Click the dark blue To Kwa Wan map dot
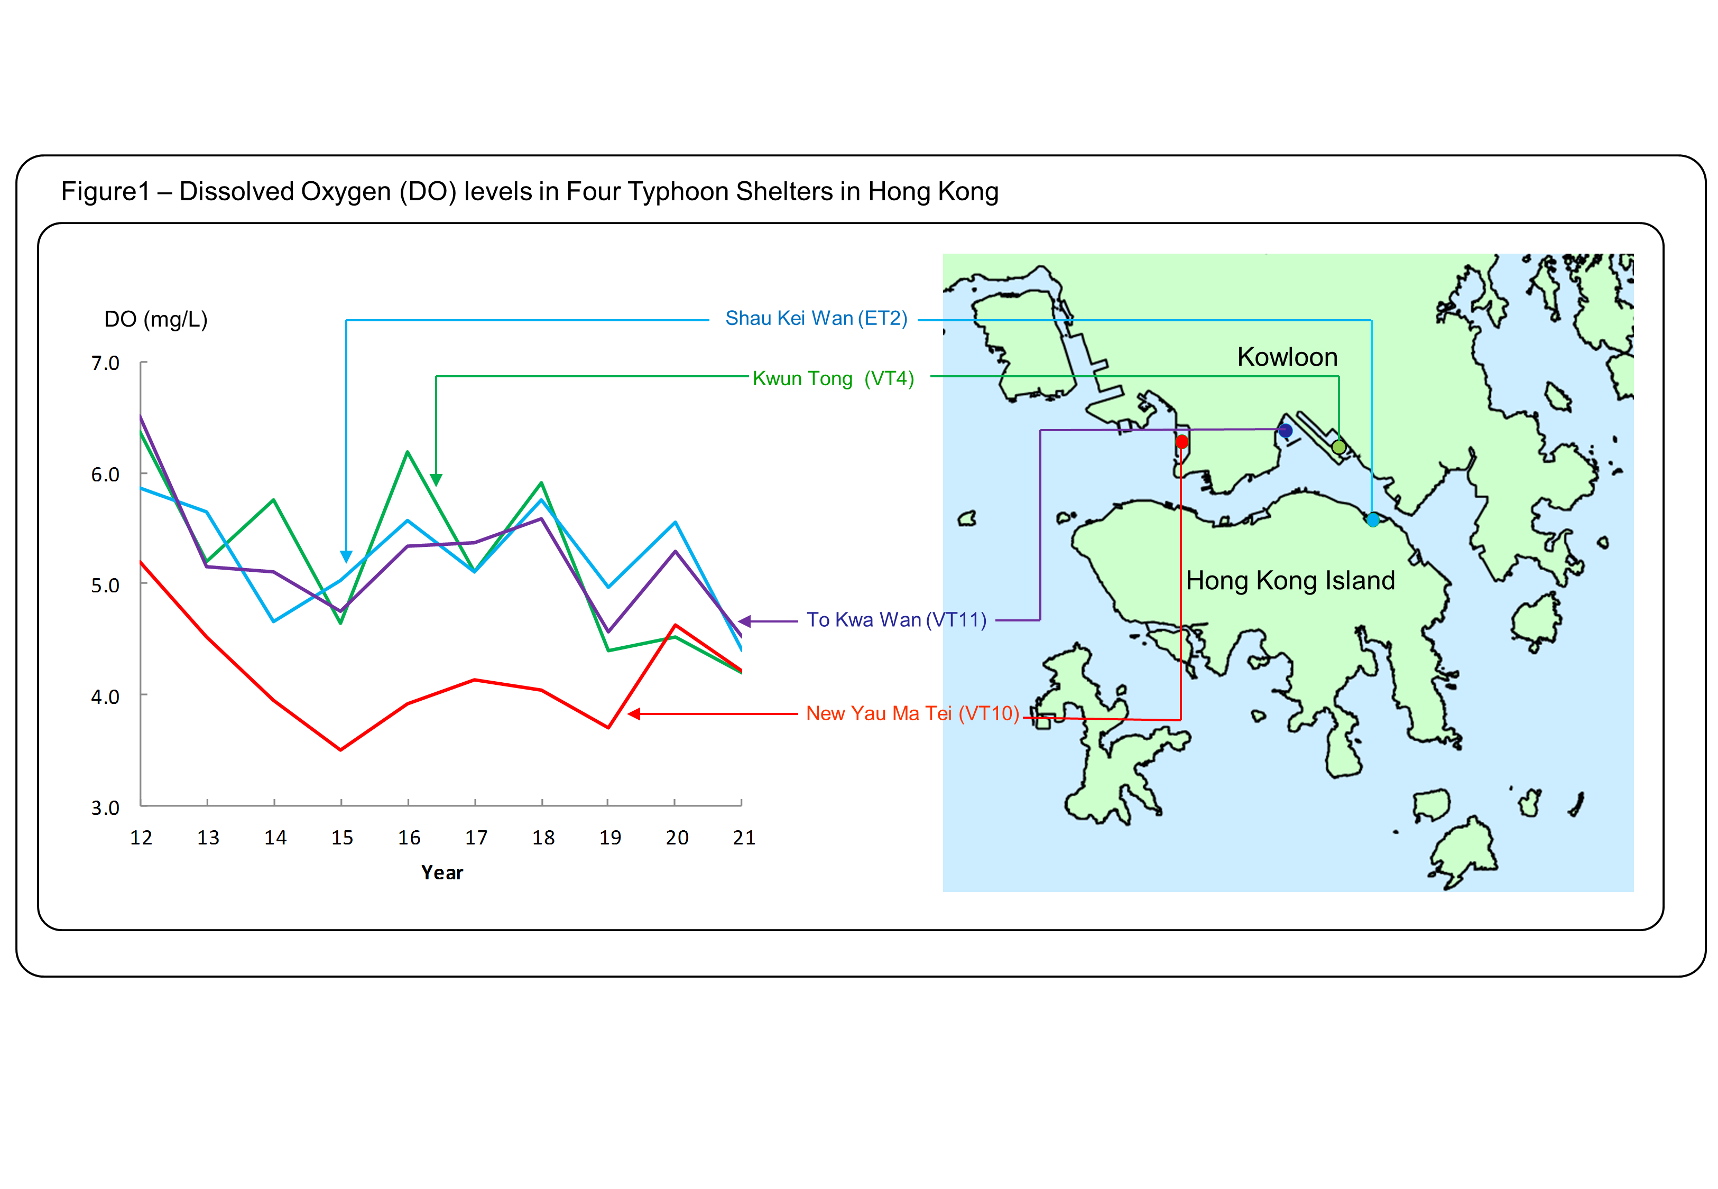The height and width of the screenshot is (1189, 1718). tap(1285, 431)
